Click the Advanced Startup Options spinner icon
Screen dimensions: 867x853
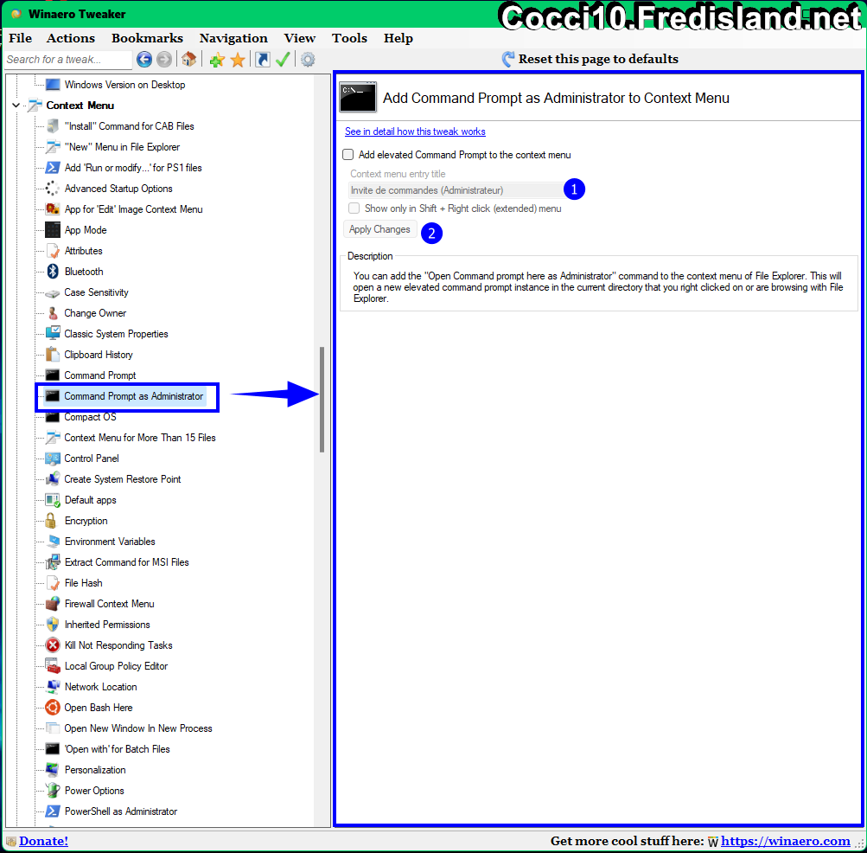(53, 189)
